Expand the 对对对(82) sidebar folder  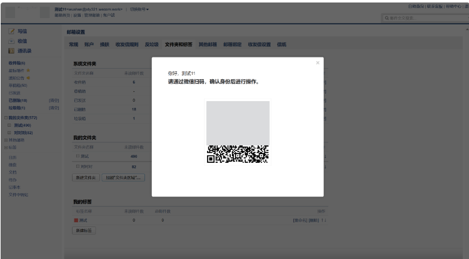[x=9, y=132]
